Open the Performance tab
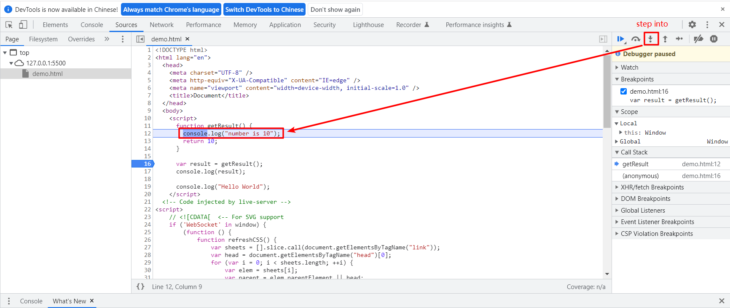This screenshot has height=308, width=730. tap(204, 25)
